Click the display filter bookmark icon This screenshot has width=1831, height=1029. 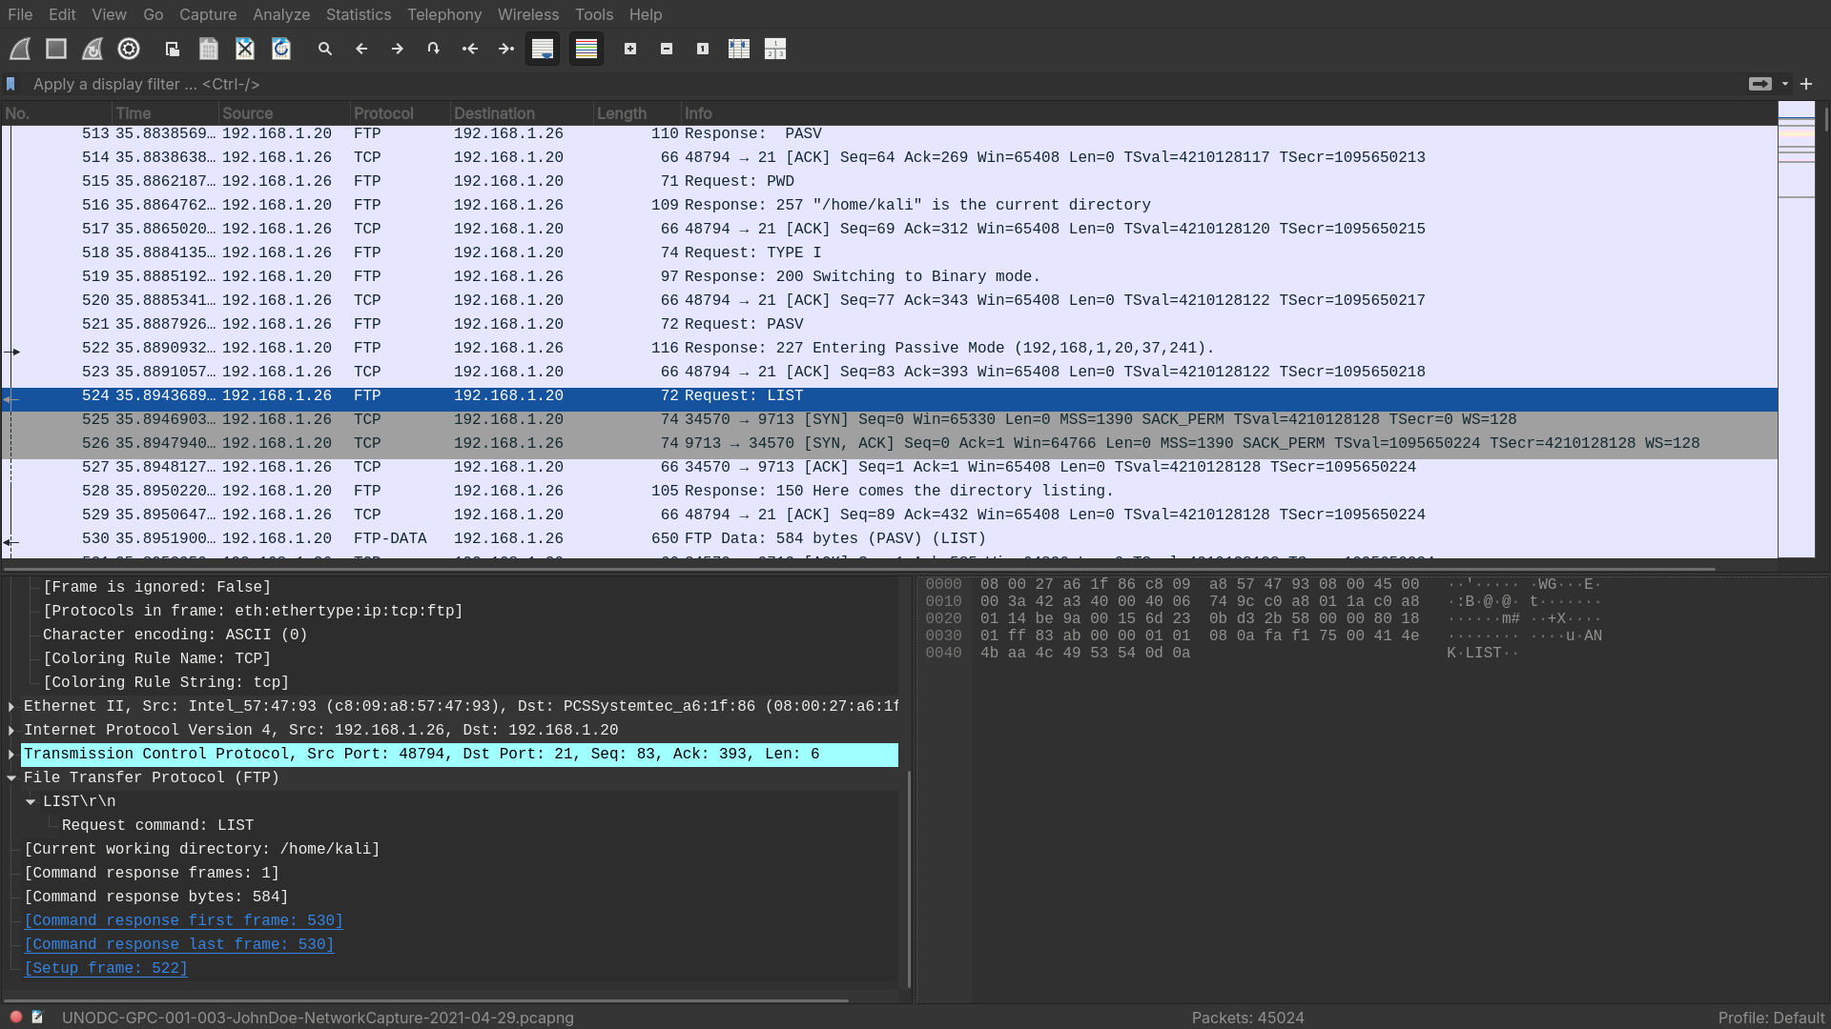[11, 84]
